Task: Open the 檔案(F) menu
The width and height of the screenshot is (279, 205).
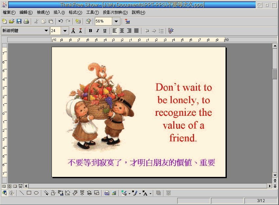Action: 9,12
